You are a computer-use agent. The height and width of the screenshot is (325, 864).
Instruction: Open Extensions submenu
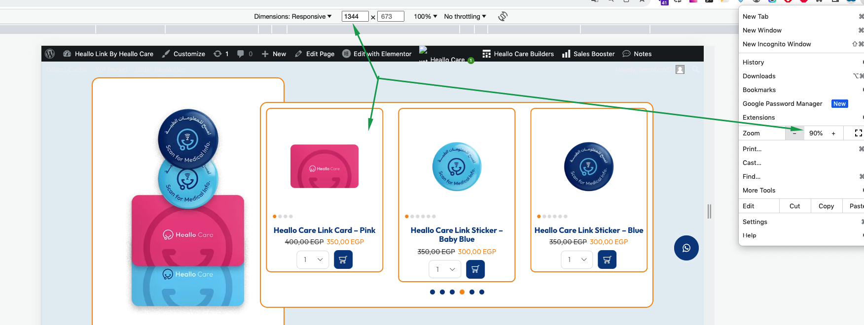pos(801,117)
